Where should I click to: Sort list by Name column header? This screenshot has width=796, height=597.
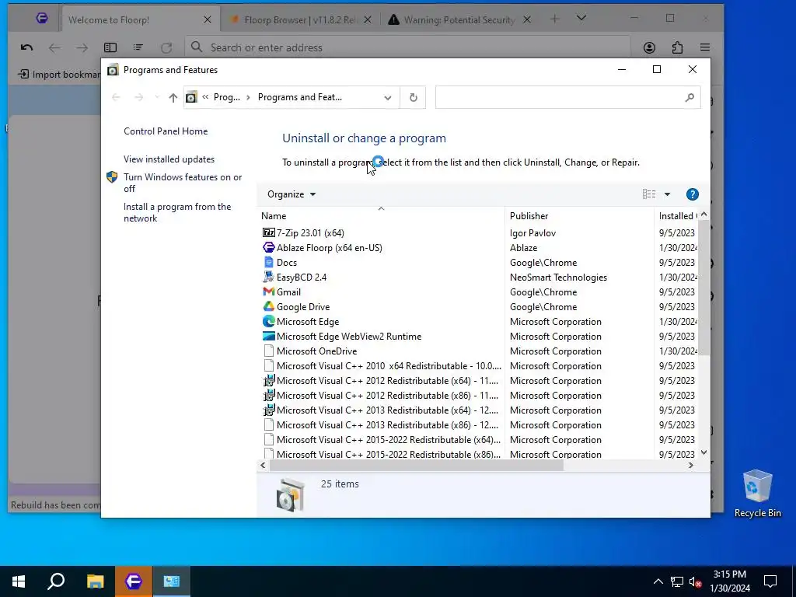tap(381, 216)
